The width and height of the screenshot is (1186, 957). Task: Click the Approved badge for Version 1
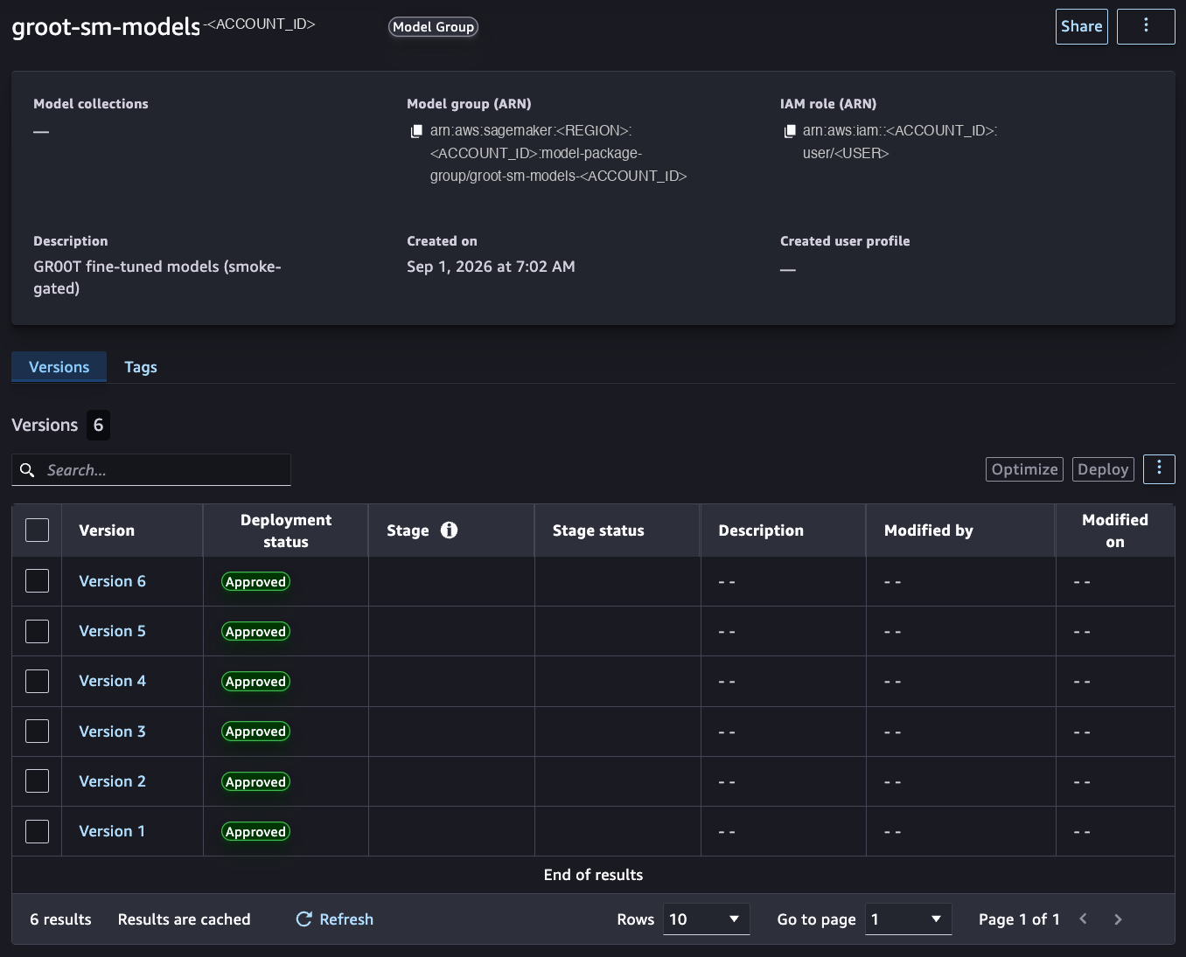tap(255, 832)
